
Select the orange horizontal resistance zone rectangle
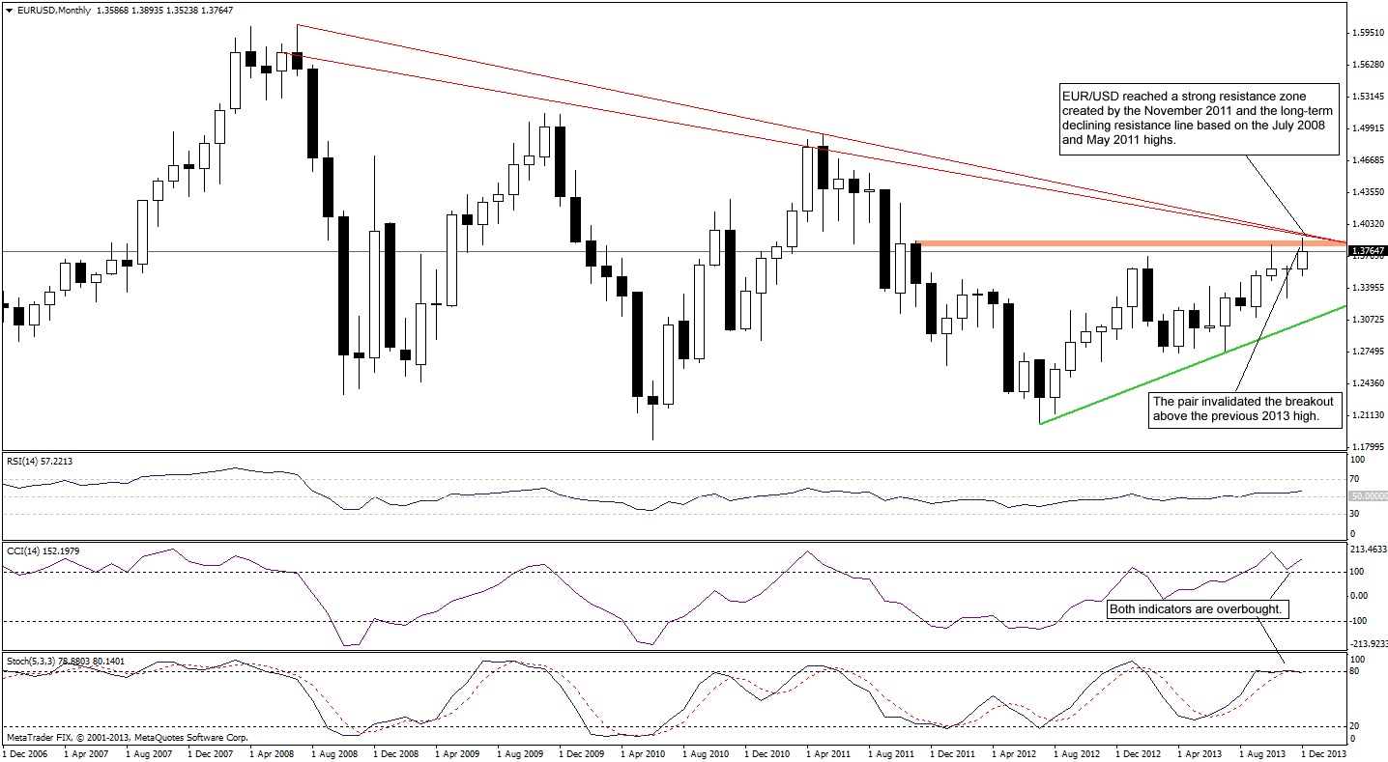click(1129, 243)
